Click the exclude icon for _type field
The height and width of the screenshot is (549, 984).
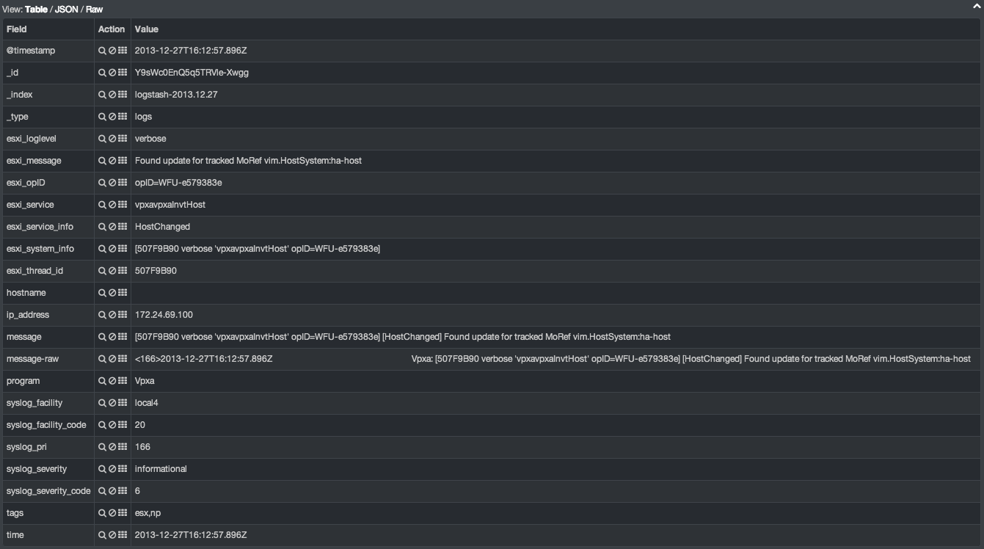[112, 117]
